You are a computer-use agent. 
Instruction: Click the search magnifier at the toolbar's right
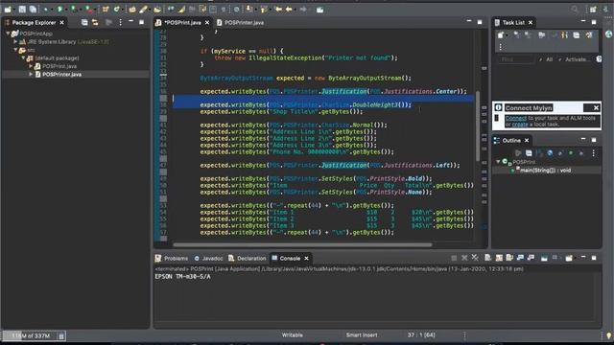575,9
